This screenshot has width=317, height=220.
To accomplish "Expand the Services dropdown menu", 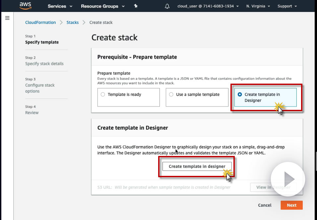I will [60, 6].
